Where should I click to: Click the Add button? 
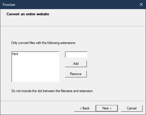(76, 64)
